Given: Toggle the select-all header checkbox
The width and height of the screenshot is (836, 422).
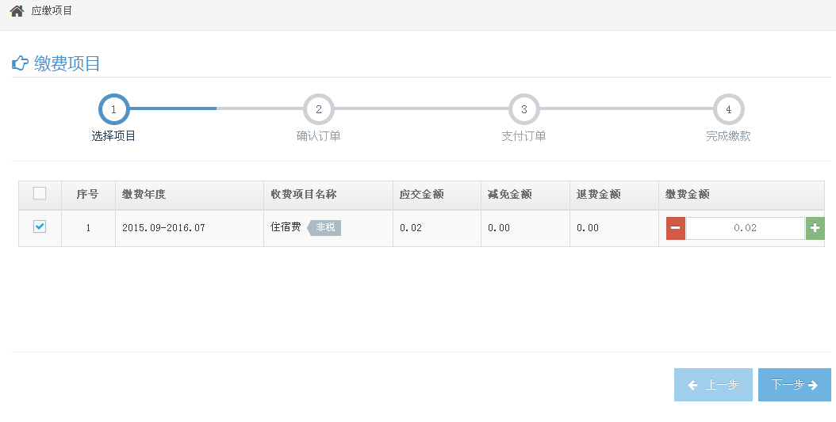Looking at the screenshot, I should tap(40, 193).
